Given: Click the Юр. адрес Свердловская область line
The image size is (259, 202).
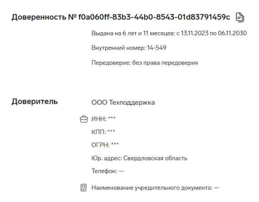Looking at the screenshot, I should [139, 158].
